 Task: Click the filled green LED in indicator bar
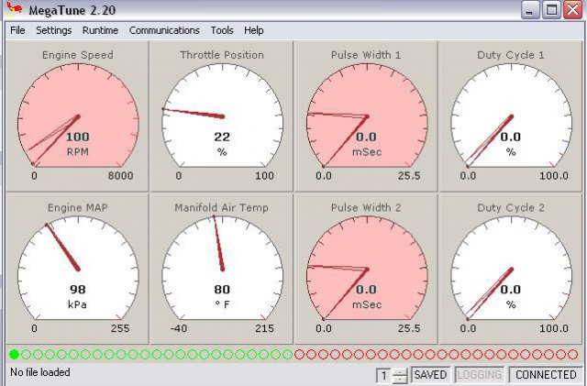pyautogui.click(x=14, y=355)
